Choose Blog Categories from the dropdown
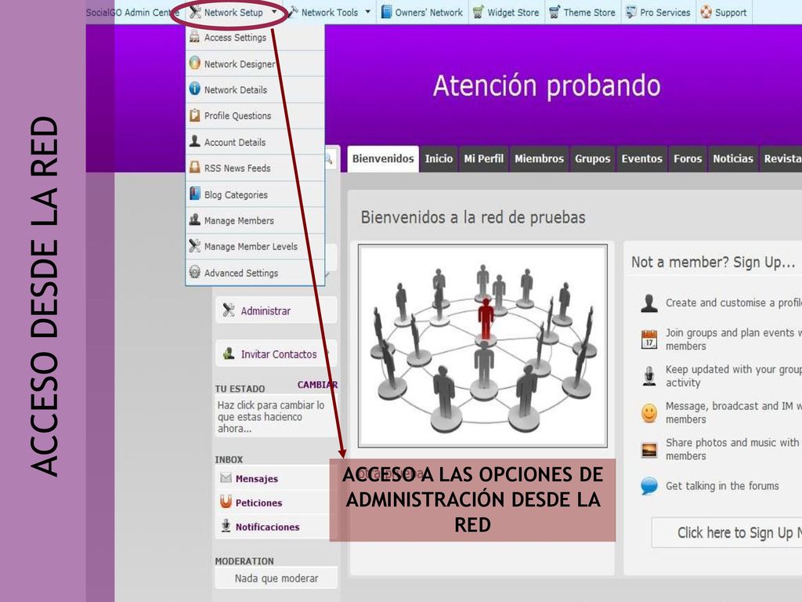 (x=255, y=194)
